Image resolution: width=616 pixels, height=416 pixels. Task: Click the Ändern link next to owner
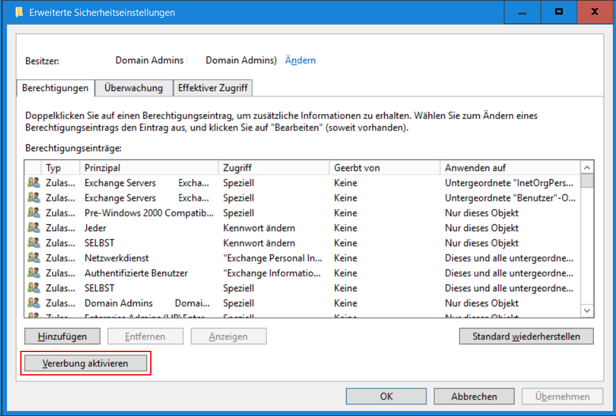tap(300, 60)
